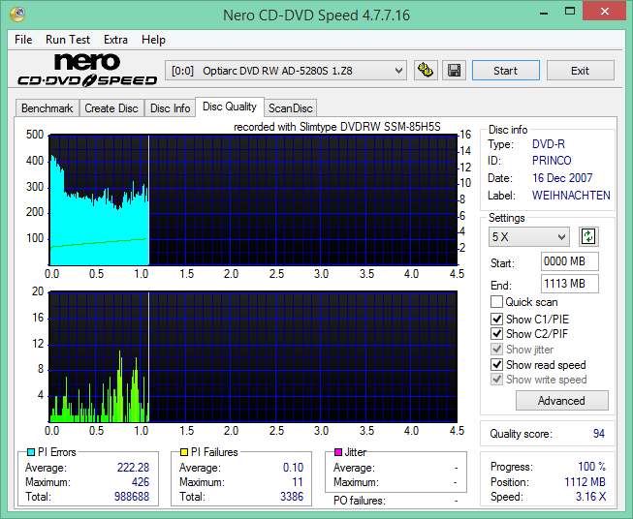Toggle the Quick scan checkbox
This screenshot has height=519, width=633.
496,302
